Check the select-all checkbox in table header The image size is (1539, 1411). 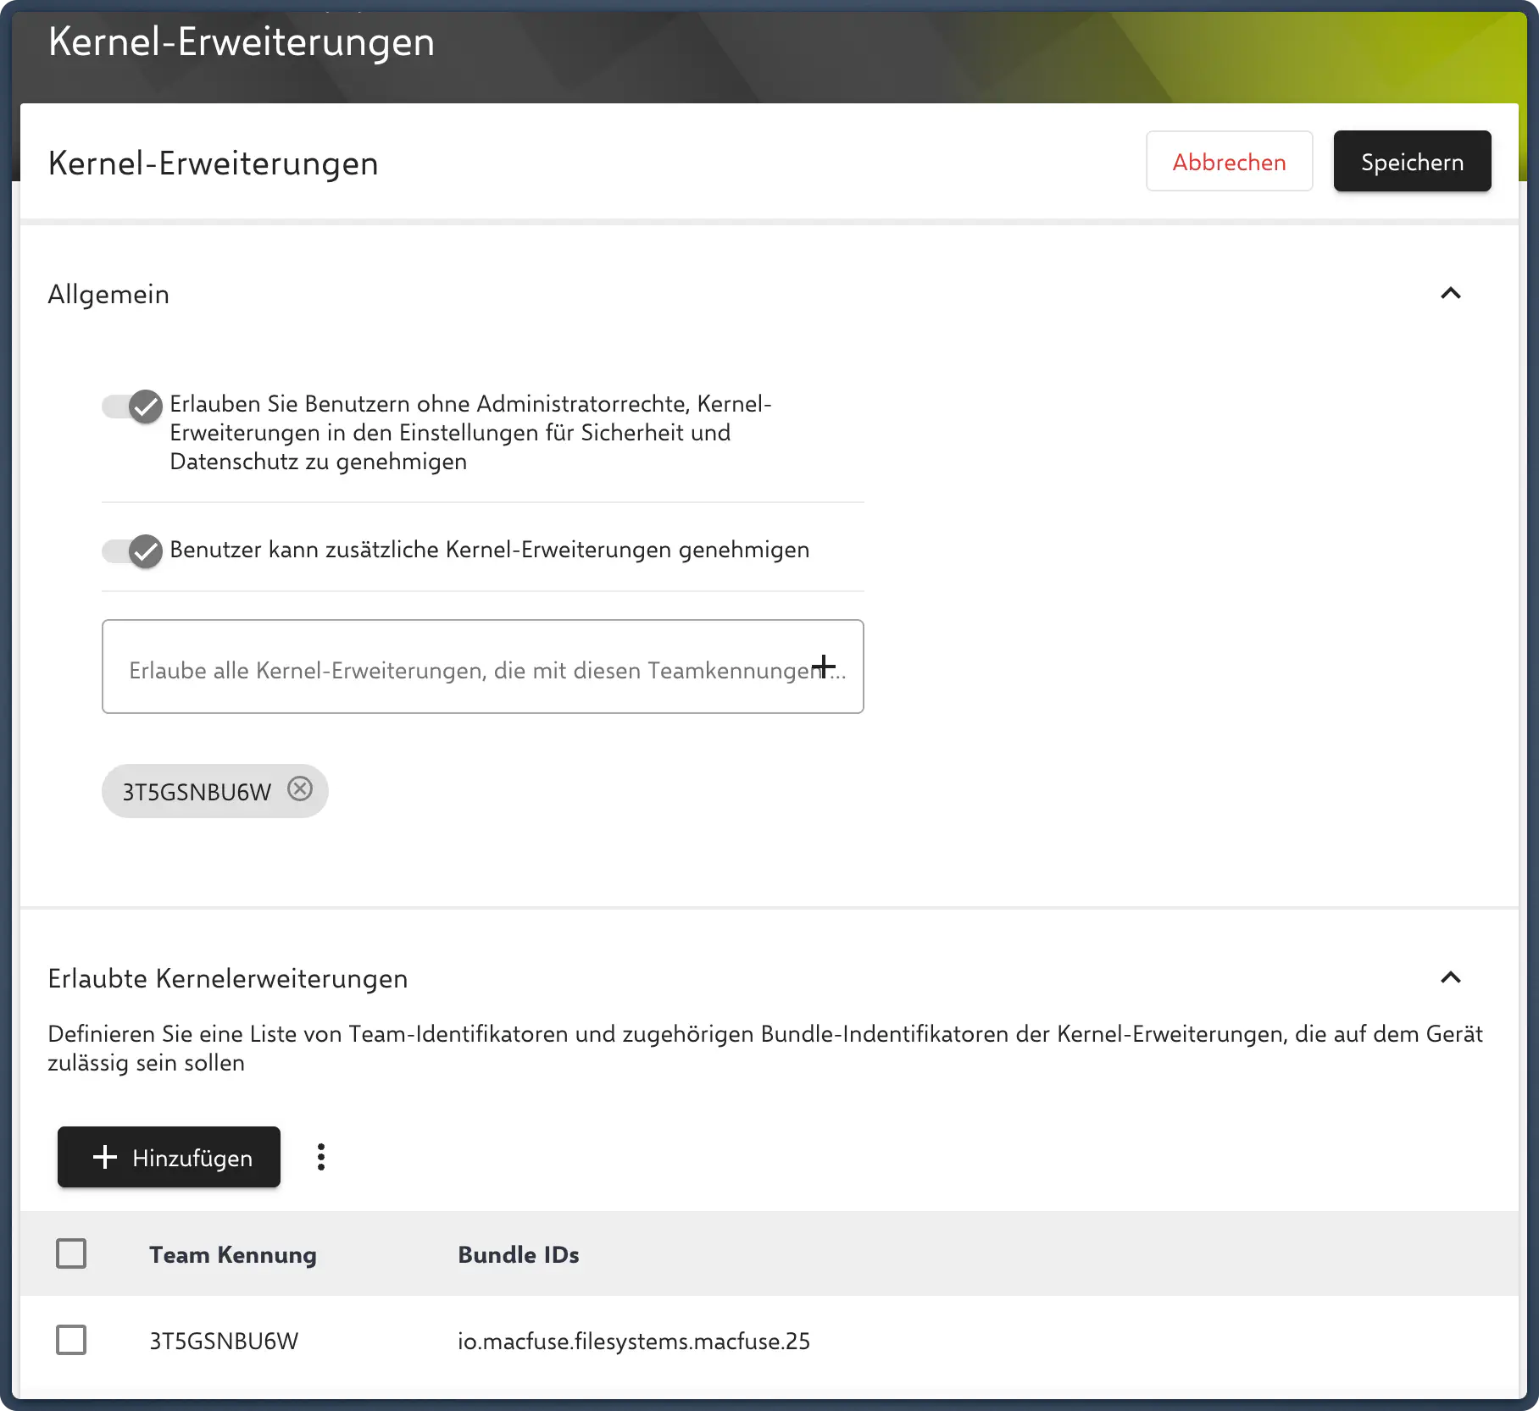pos(71,1253)
